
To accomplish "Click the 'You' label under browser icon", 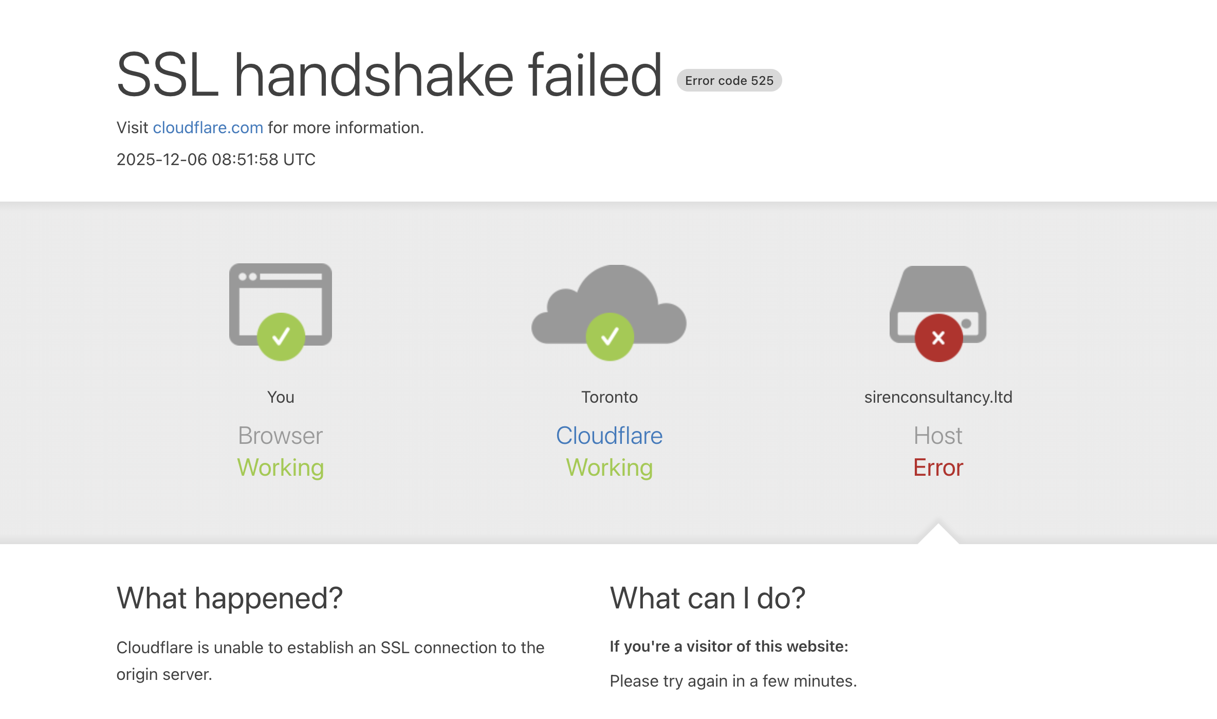I will pyautogui.click(x=281, y=397).
